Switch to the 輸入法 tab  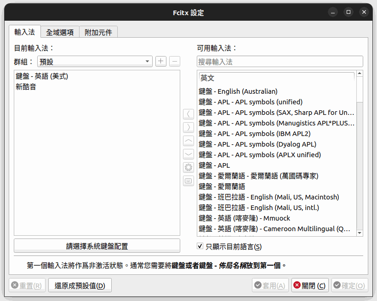[24, 32]
